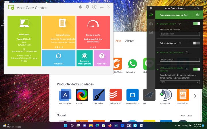Open battery charge limit 30% dropdown
Viewport: 207px width, 129px height.
pos(180,82)
